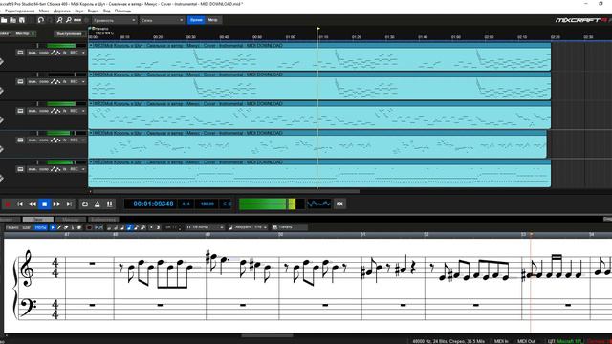612x344 pixels.
Task: Open the Помощь menu
Action: pyautogui.click(x=122, y=11)
